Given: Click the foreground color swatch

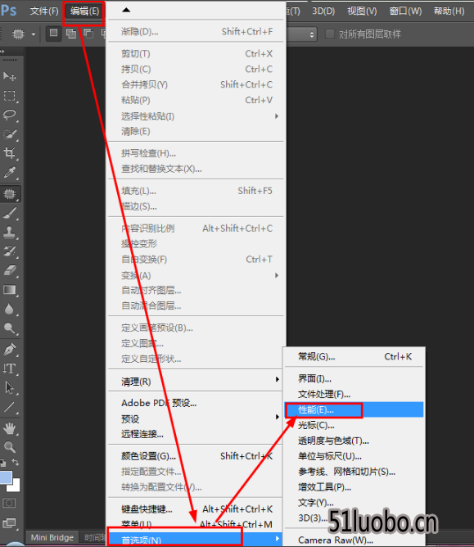Looking at the screenshot, I should tap(6, 477).
